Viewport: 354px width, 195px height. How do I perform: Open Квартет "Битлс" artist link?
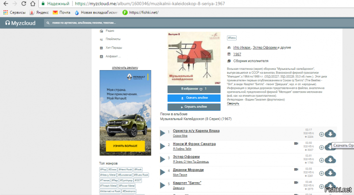click(187, 183)
